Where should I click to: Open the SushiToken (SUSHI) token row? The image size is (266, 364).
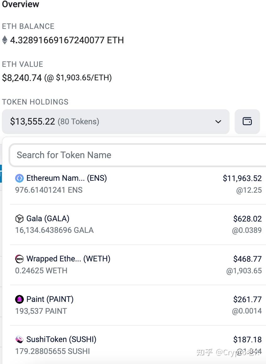tap(61, 340)
